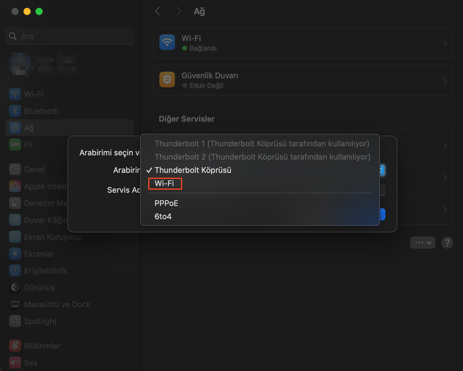Click the Ağ globe icon in sidebar
463x371 pixels.
15,128
